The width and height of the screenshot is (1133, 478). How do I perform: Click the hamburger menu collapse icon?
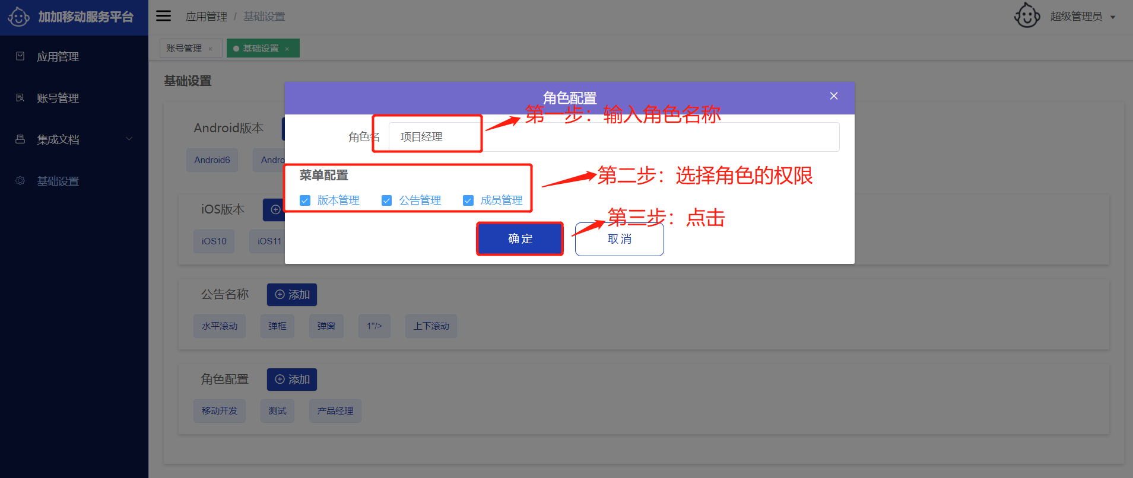[x=163, y=16]
